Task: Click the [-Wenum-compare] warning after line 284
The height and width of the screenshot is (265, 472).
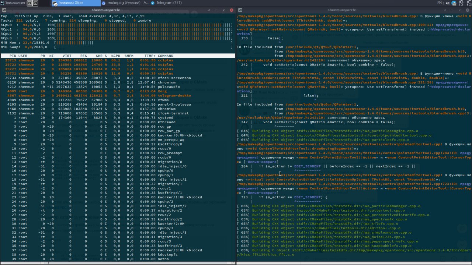Action: [x=260, y=162]
